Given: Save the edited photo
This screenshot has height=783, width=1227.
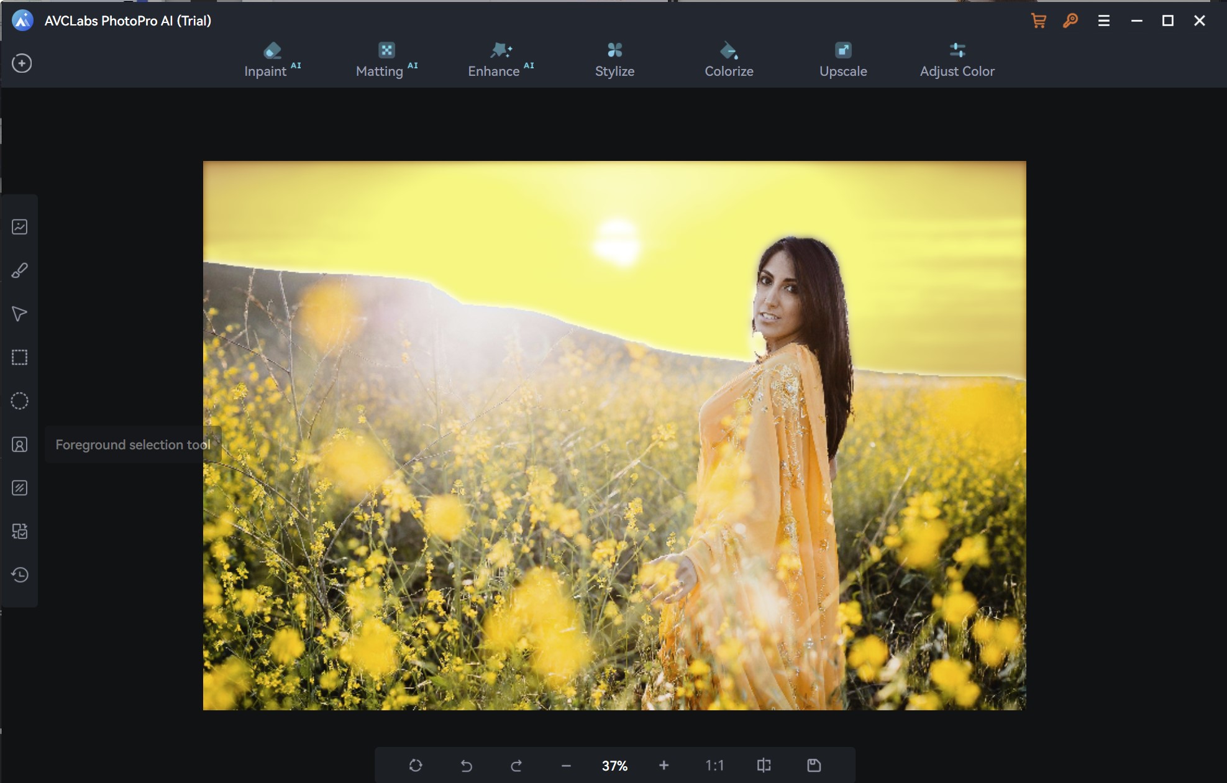Looking at the screenshot, I should pos(814,765).
